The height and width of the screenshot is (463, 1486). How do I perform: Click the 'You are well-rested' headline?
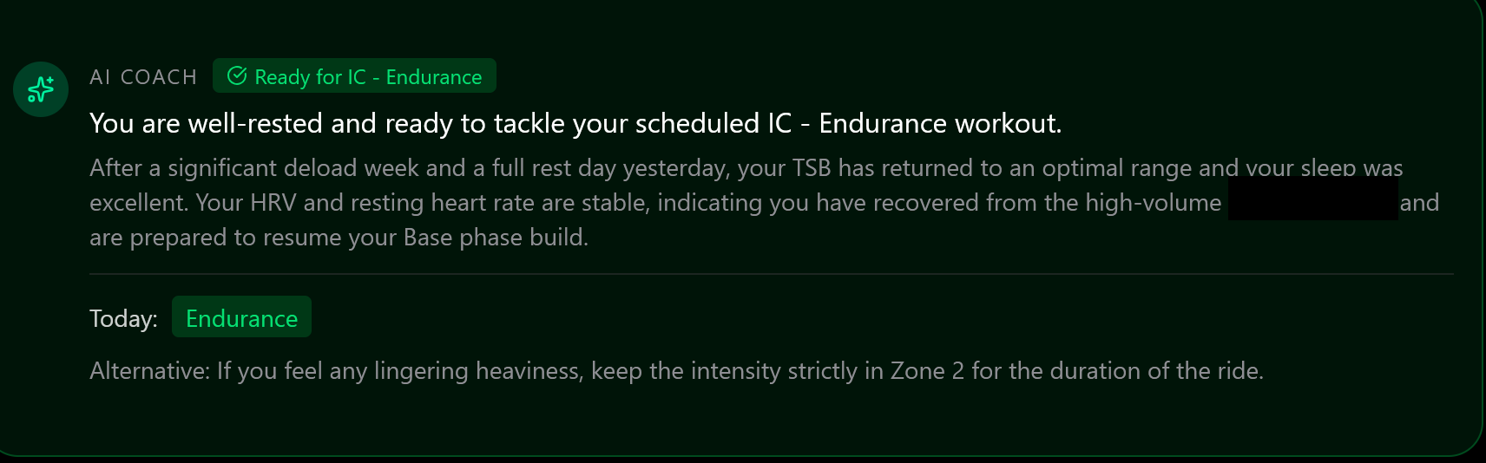point(347,124)
